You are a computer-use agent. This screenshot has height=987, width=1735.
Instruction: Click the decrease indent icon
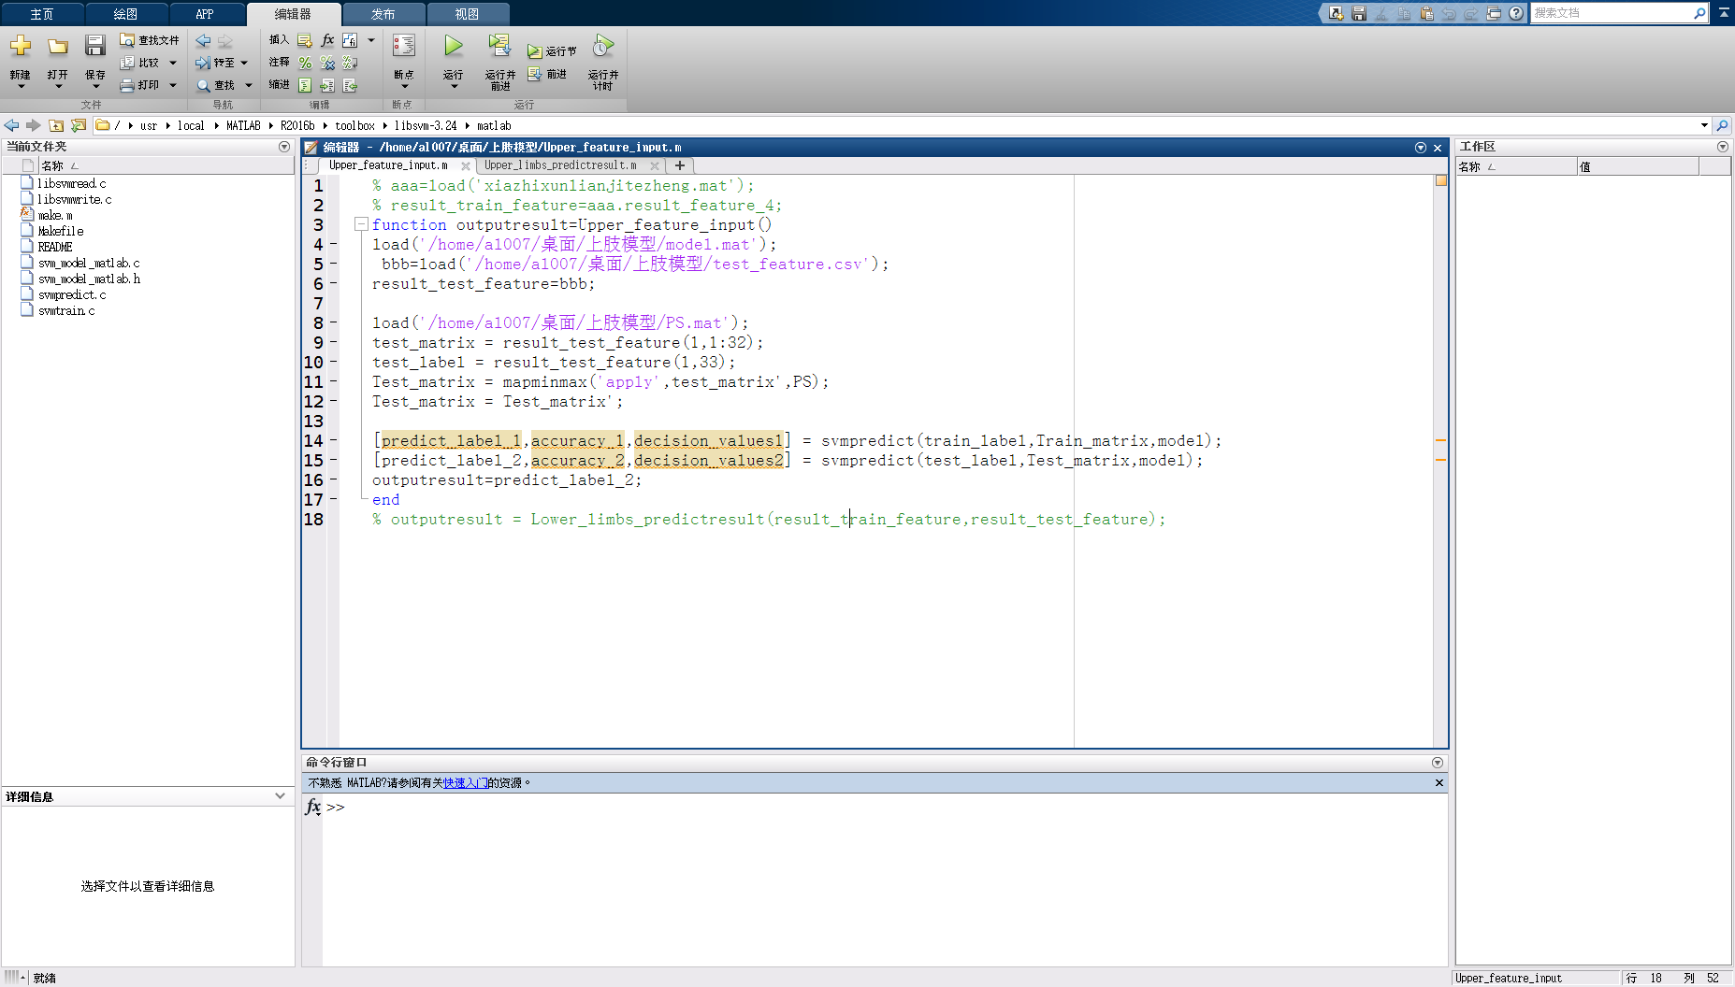point(350,85)
